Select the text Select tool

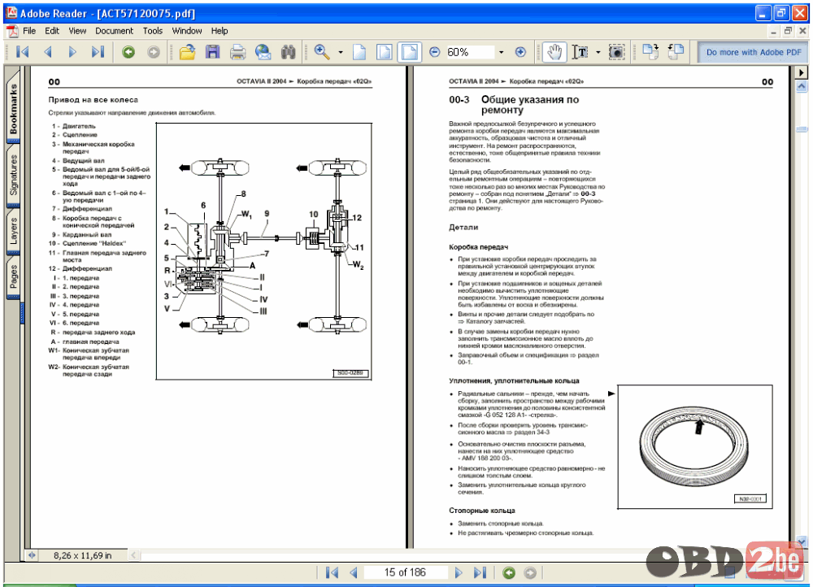tap(580, 52)
